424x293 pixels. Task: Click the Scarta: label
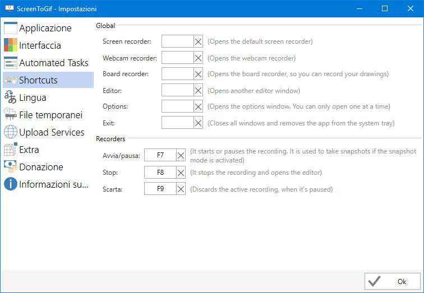[113, 189]
